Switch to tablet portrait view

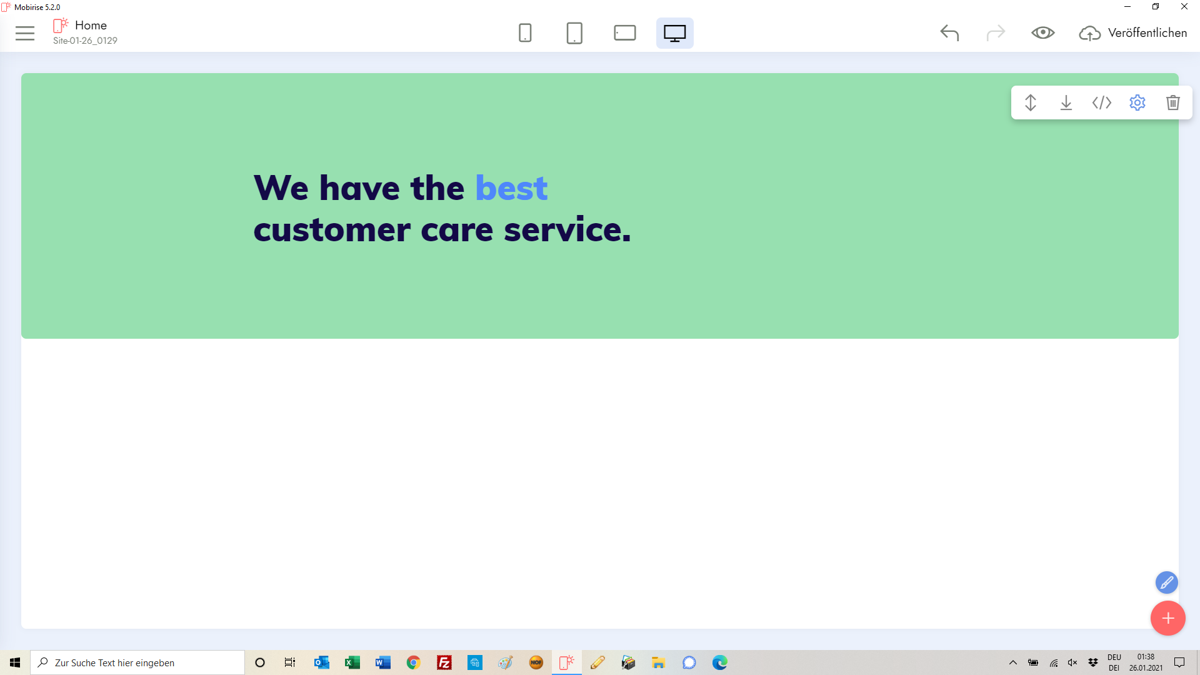click(574, 33)
